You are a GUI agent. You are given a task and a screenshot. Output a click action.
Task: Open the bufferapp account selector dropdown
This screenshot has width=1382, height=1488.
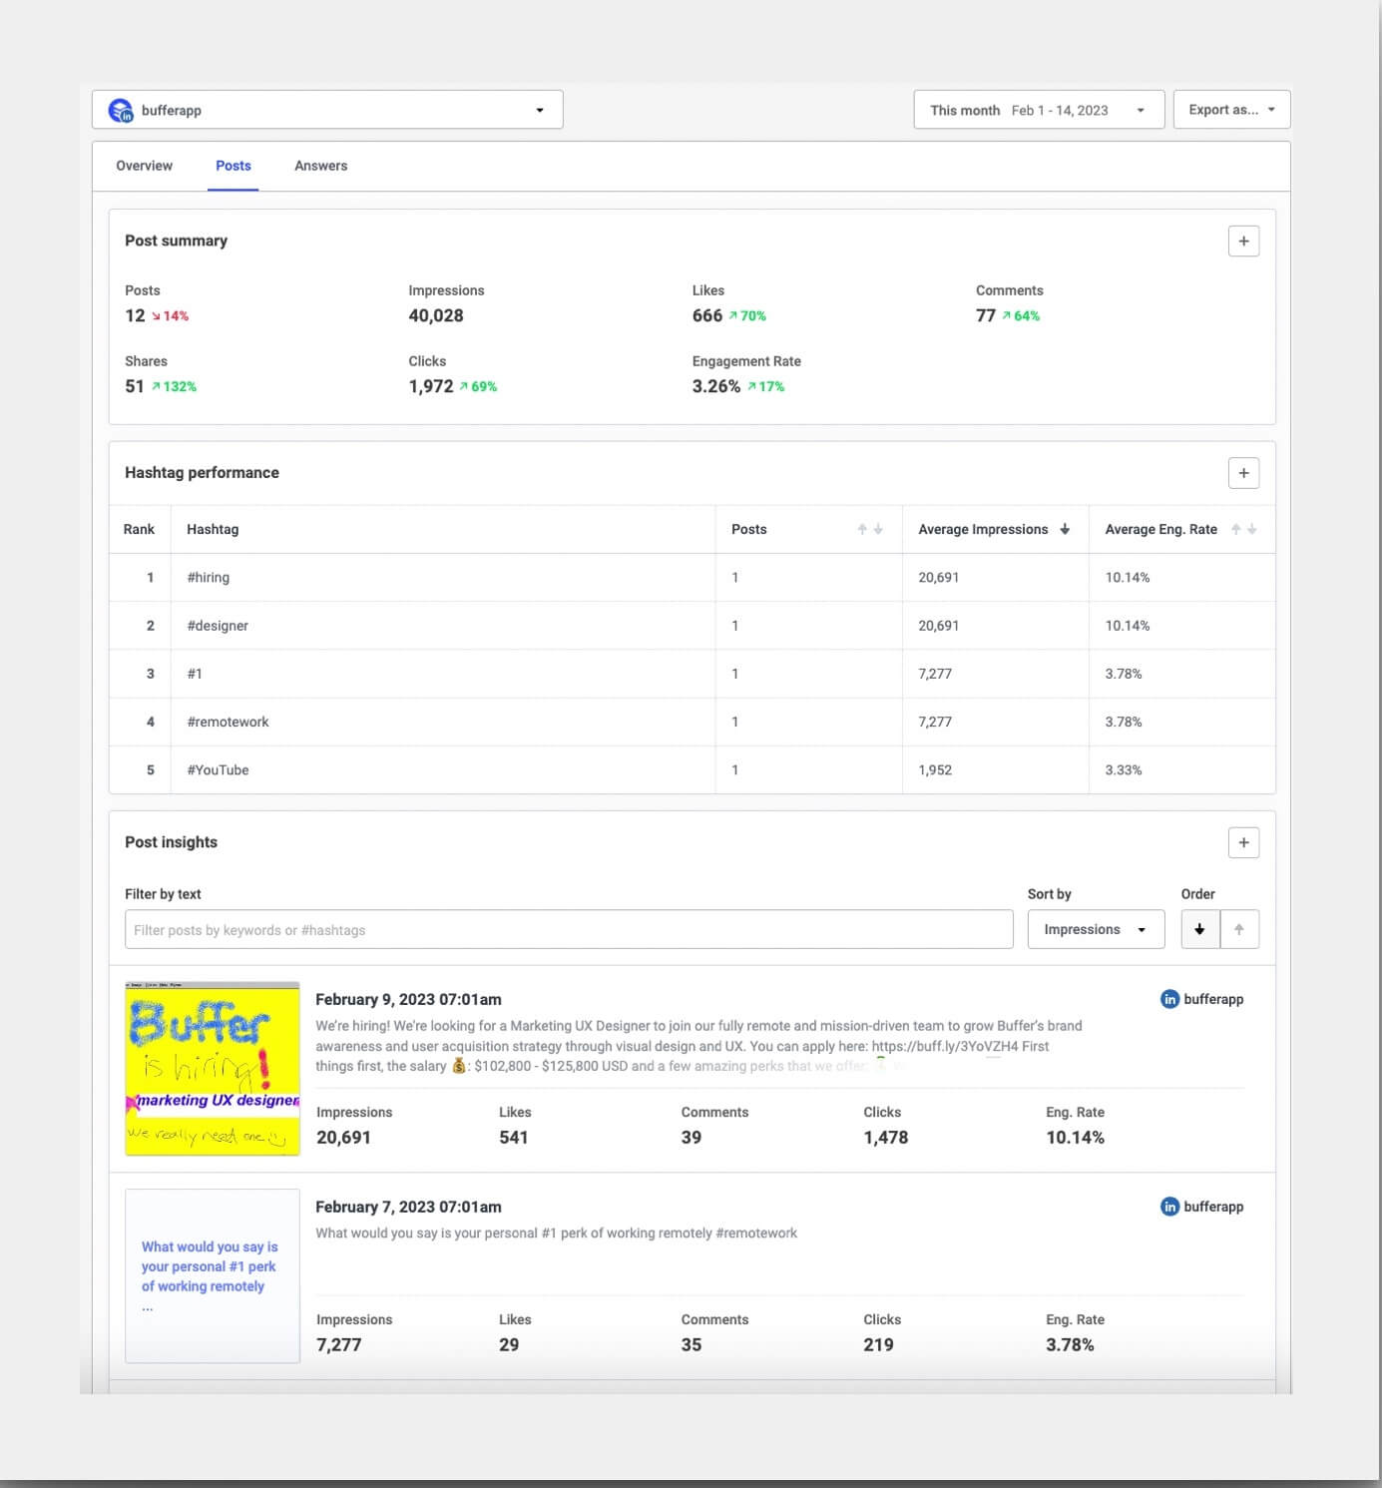[x=327, y=110]
